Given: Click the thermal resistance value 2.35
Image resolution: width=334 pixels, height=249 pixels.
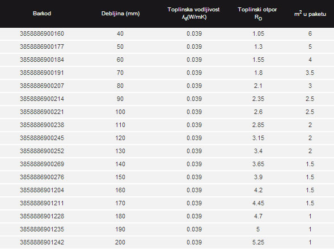Looking at the screenshot, I should click(x=258, y=99).
